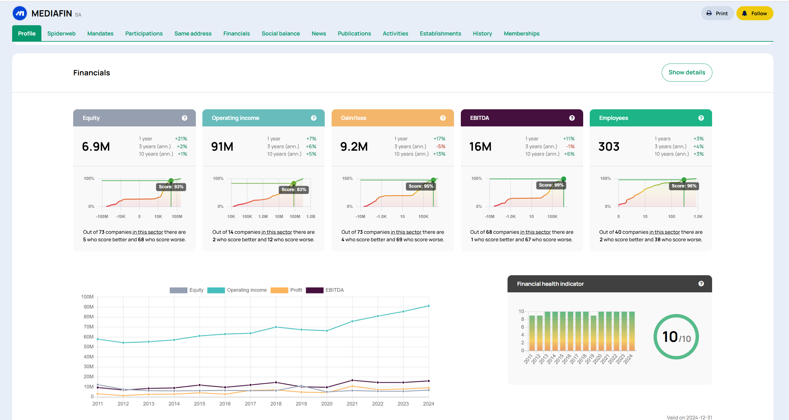
Task: Open help icon on Employees card
Action: [x=701, y=118]
